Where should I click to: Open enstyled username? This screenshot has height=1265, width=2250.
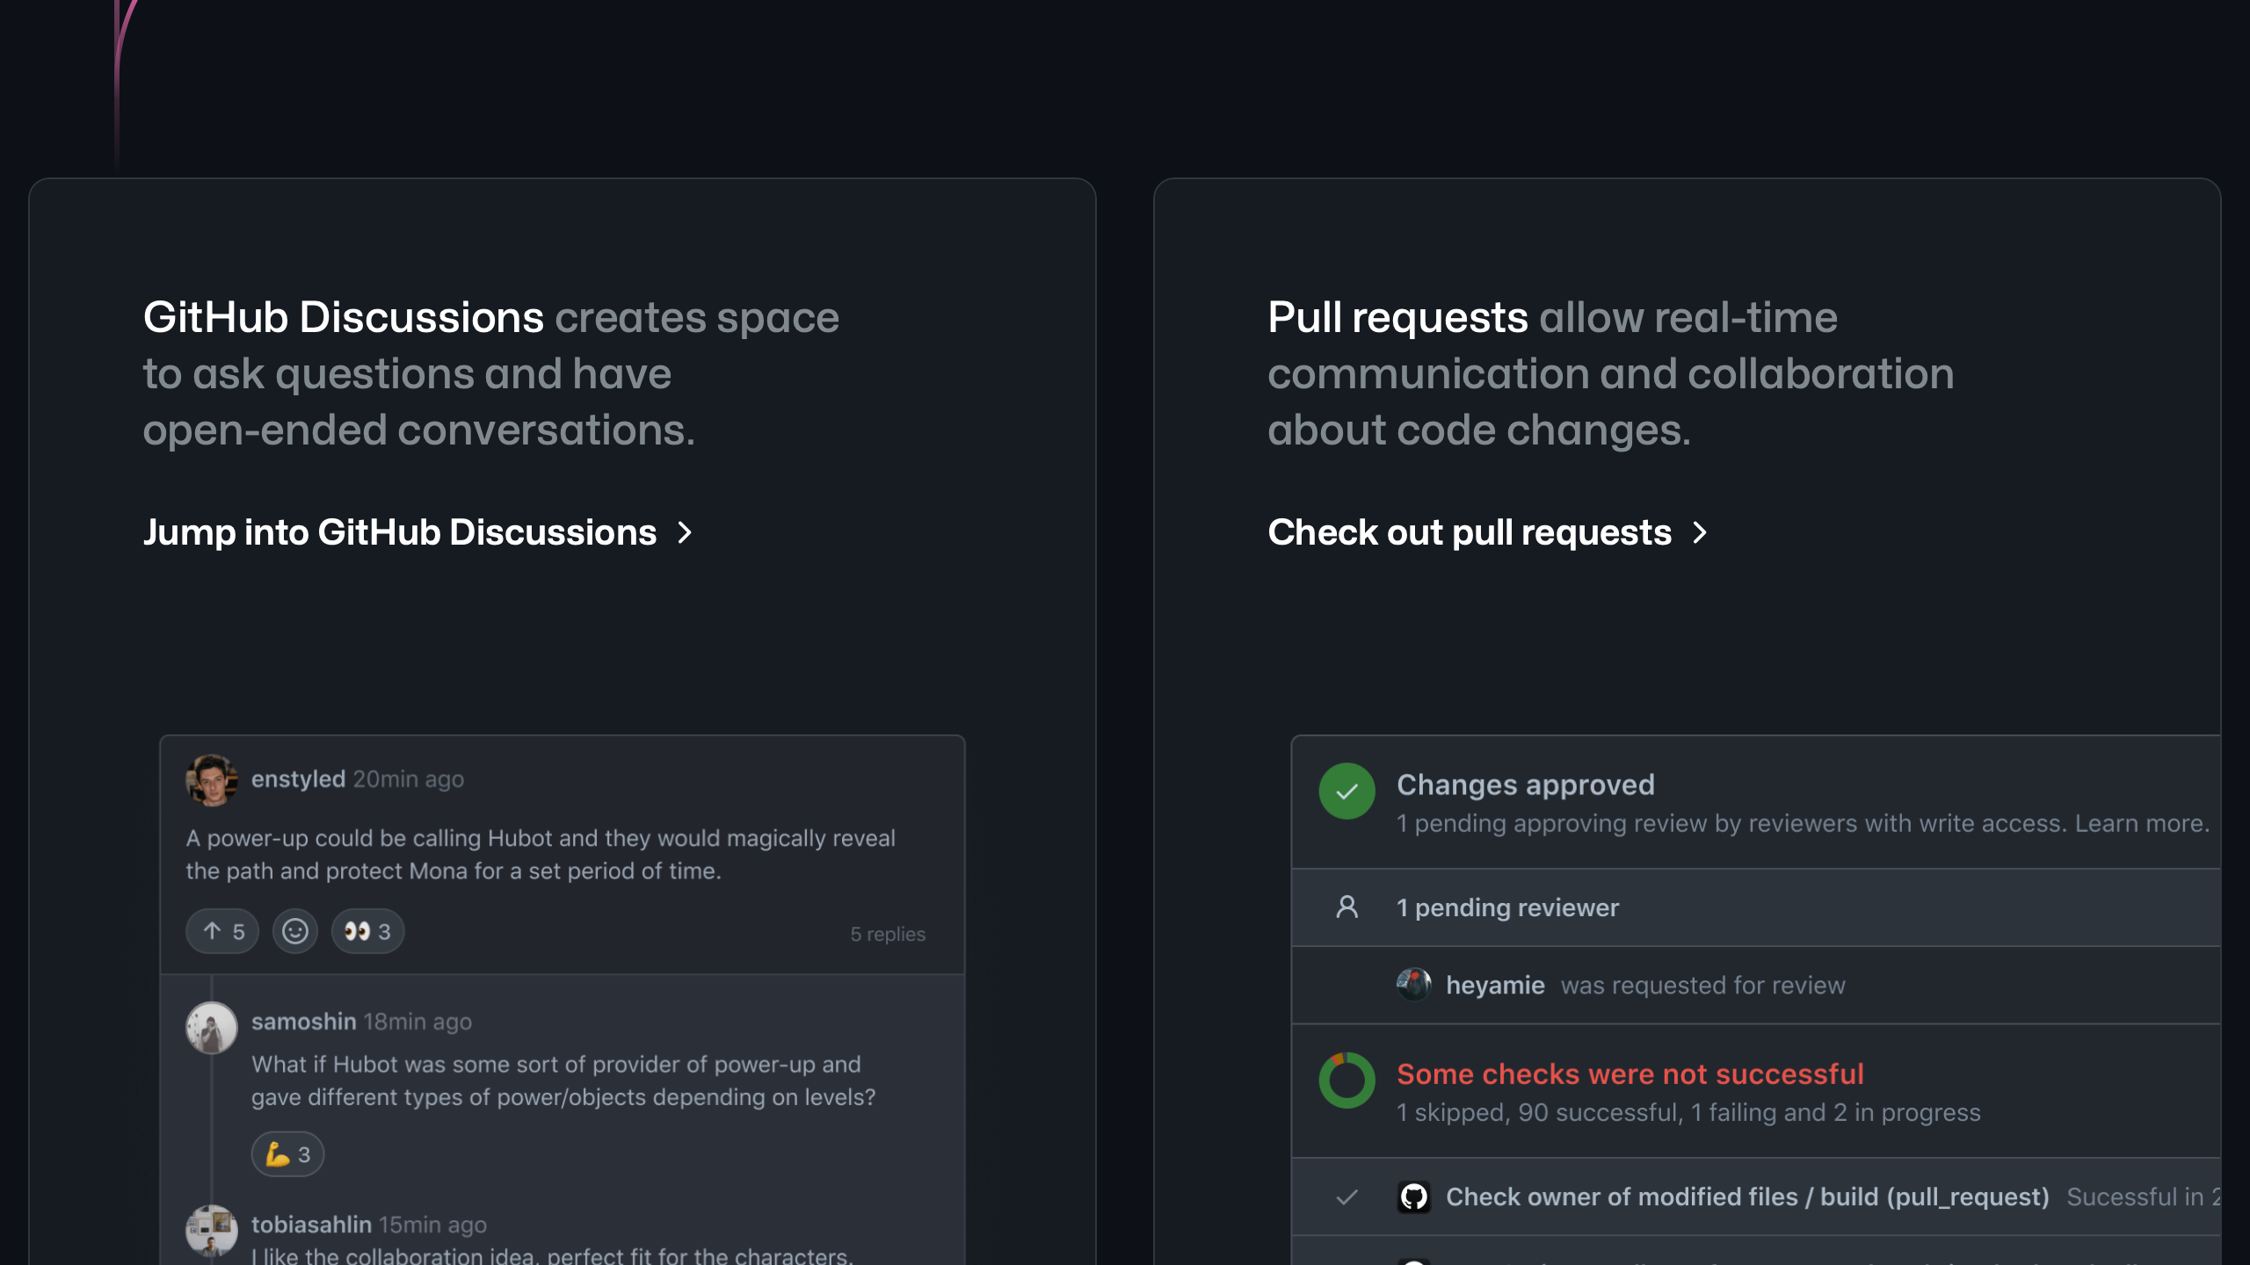(298, 779)
